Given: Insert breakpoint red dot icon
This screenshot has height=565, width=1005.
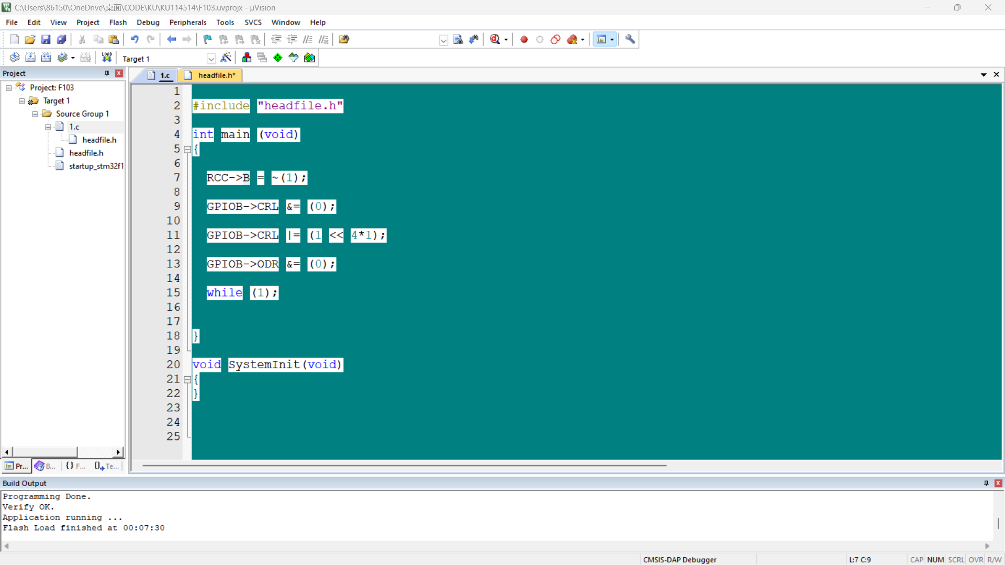Looking at the screenshot, I should click(524, 39).
